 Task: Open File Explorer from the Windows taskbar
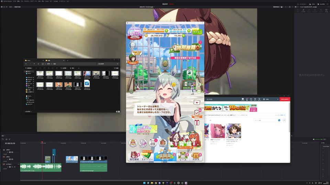click(152, 183)
